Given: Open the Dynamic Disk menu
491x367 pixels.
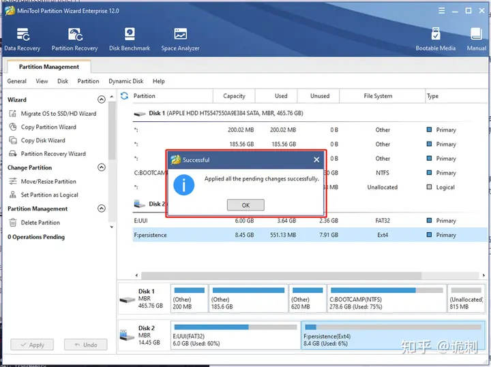Looking at the screenshot, I should click(x=126, y=81).
